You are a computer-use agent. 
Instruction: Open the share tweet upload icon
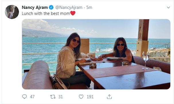coord(109,97)
